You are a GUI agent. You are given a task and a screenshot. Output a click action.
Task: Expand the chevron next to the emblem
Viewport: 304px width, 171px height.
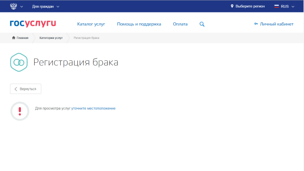pos(21,7)
